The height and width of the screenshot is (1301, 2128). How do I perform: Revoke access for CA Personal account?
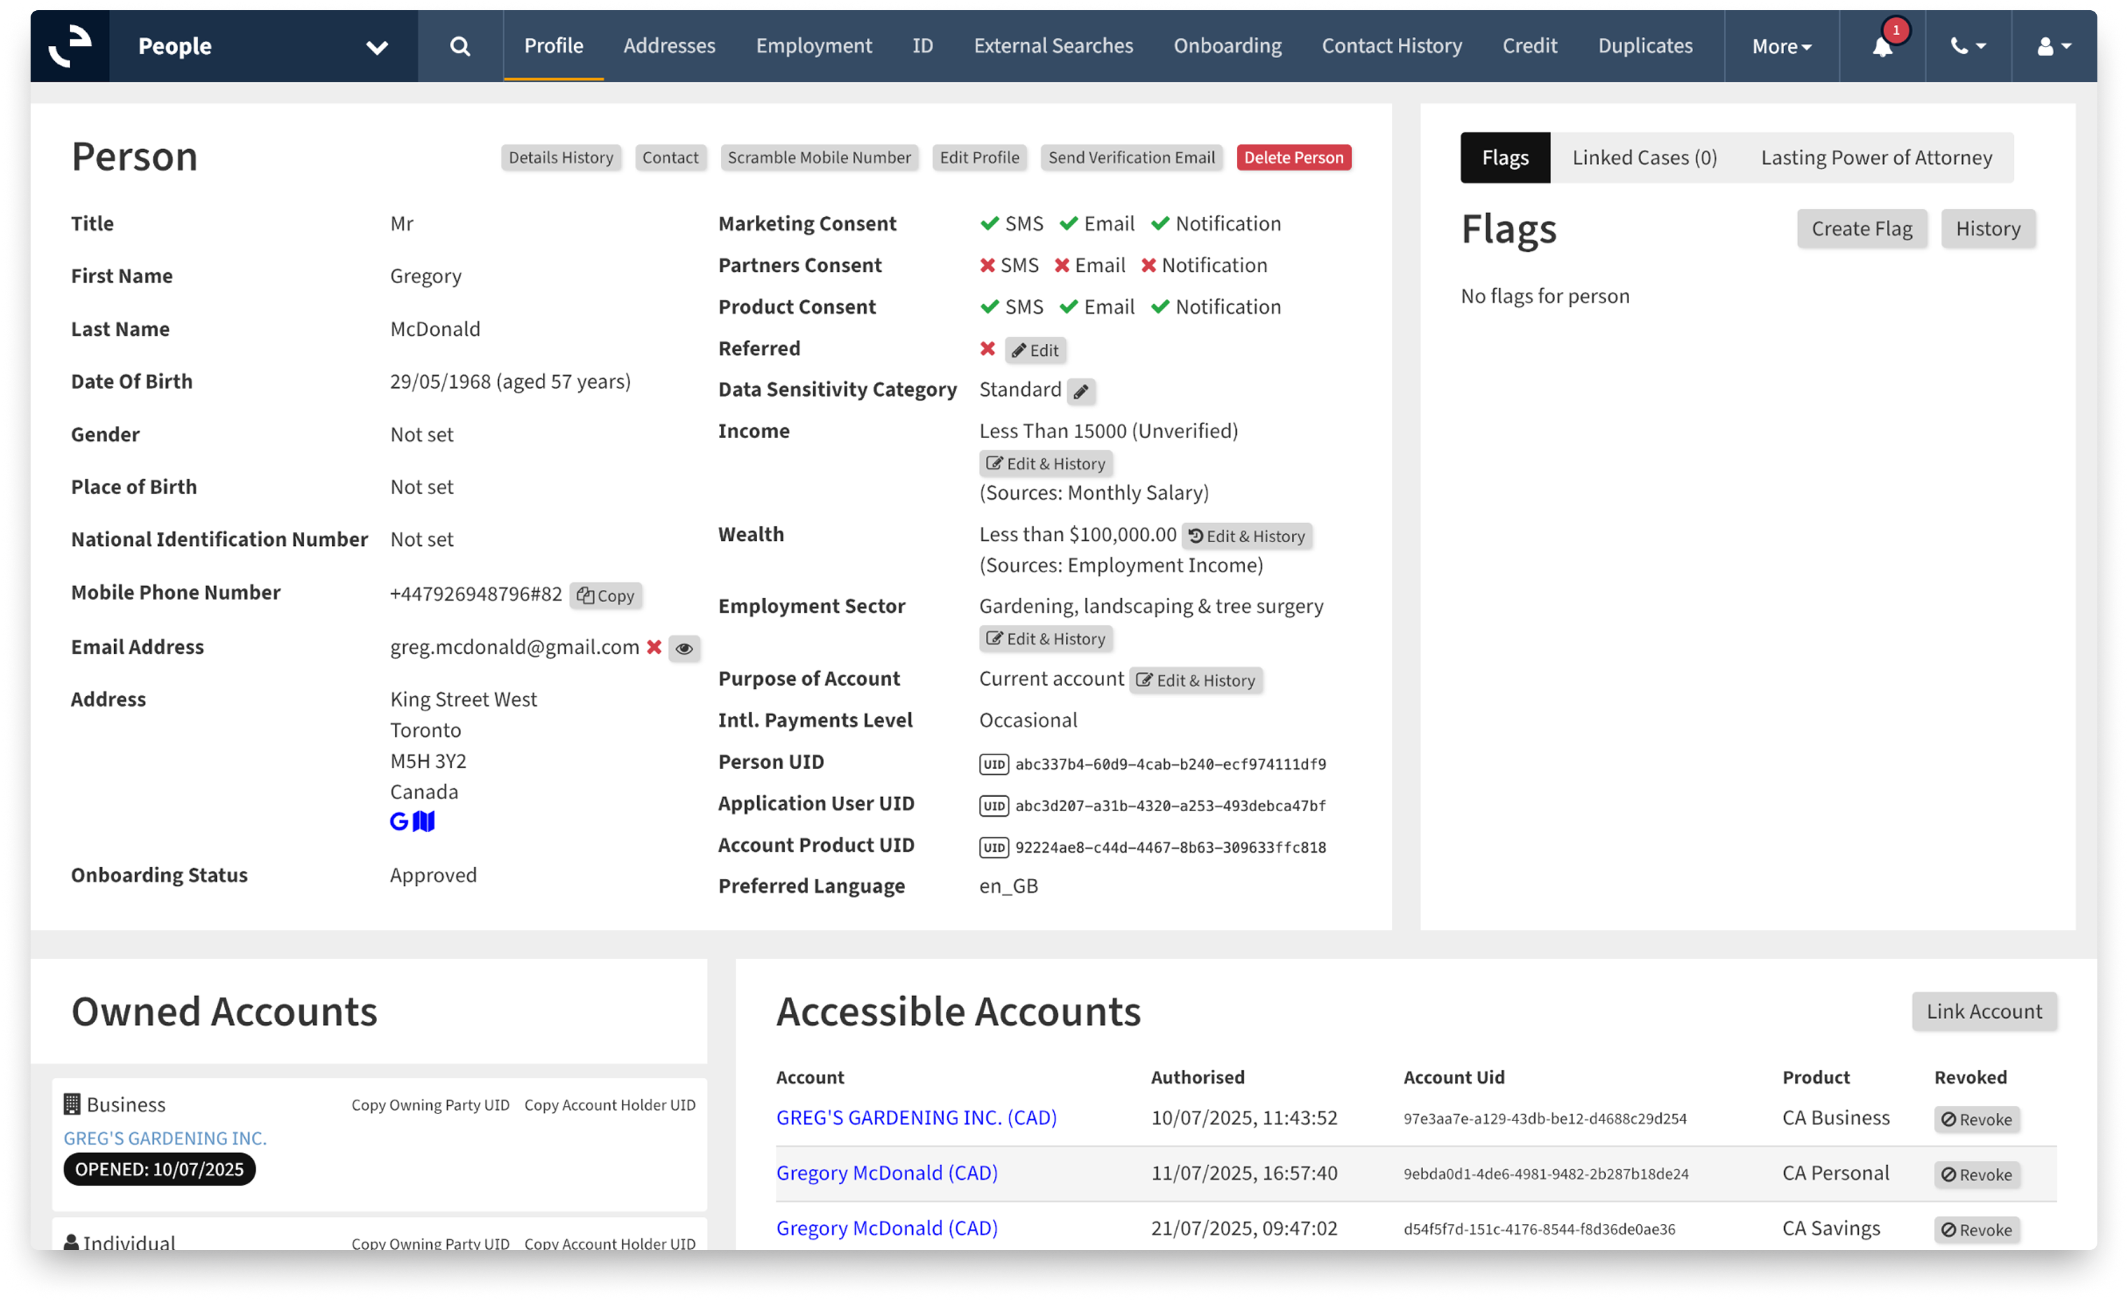coord(1976,1174)
